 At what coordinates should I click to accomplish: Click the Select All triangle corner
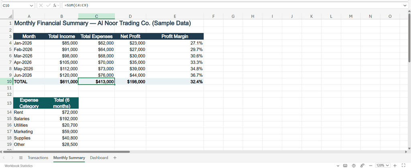click(x=10, y=16)
